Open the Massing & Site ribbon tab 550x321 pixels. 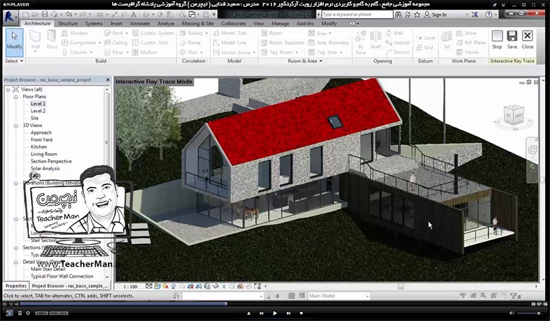[197, 23]
